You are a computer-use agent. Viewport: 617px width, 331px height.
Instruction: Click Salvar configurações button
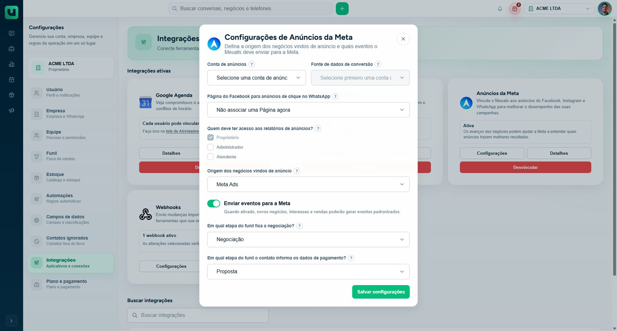pyautogui.click(x=381, y=292)
